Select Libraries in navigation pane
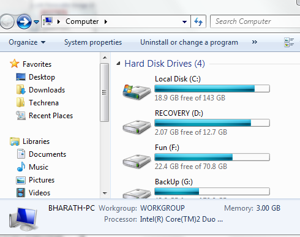The height and width of the screenshot is (237, 300). tap(36, 141)
